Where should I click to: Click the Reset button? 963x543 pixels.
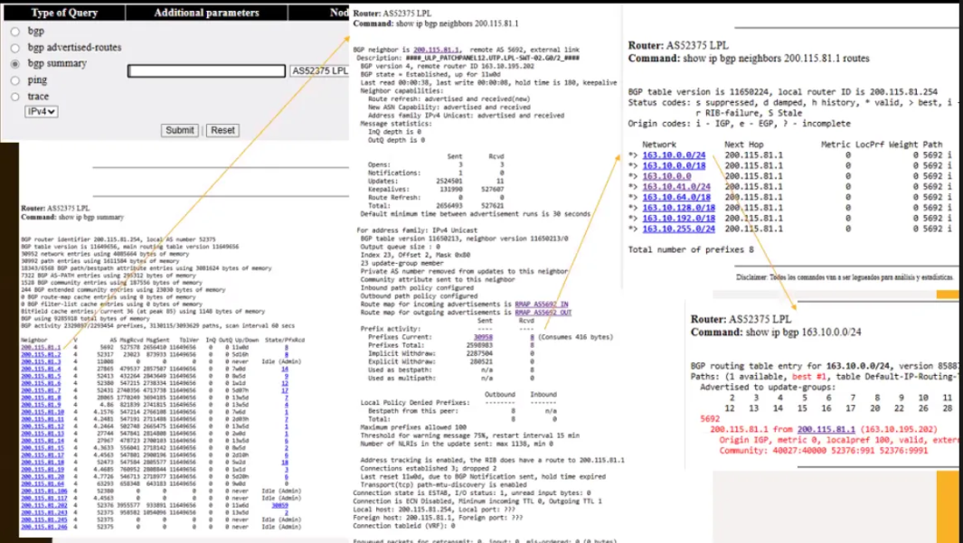tap(222, 130)
